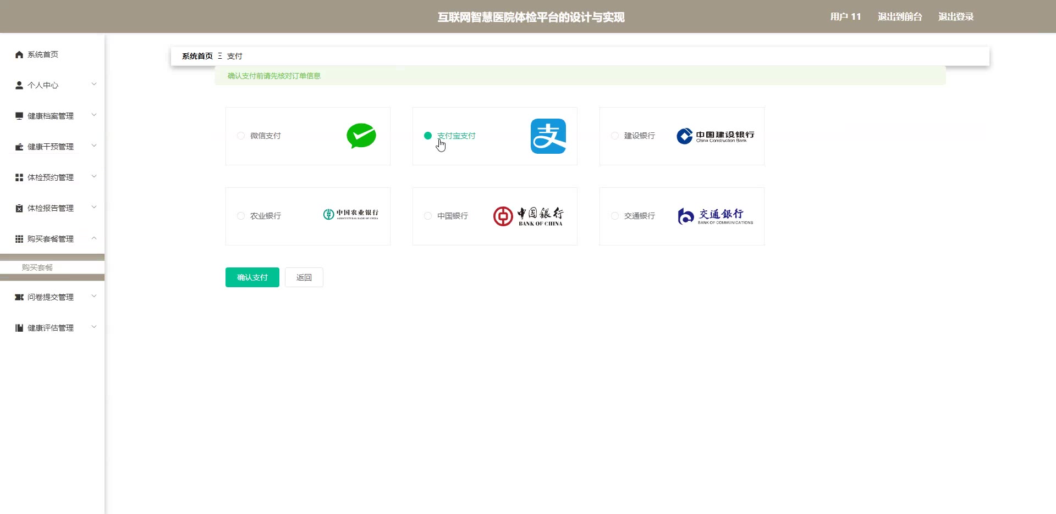1056x514 pixels.
Task: Click the Alipay logo
Action: point(548,136)
